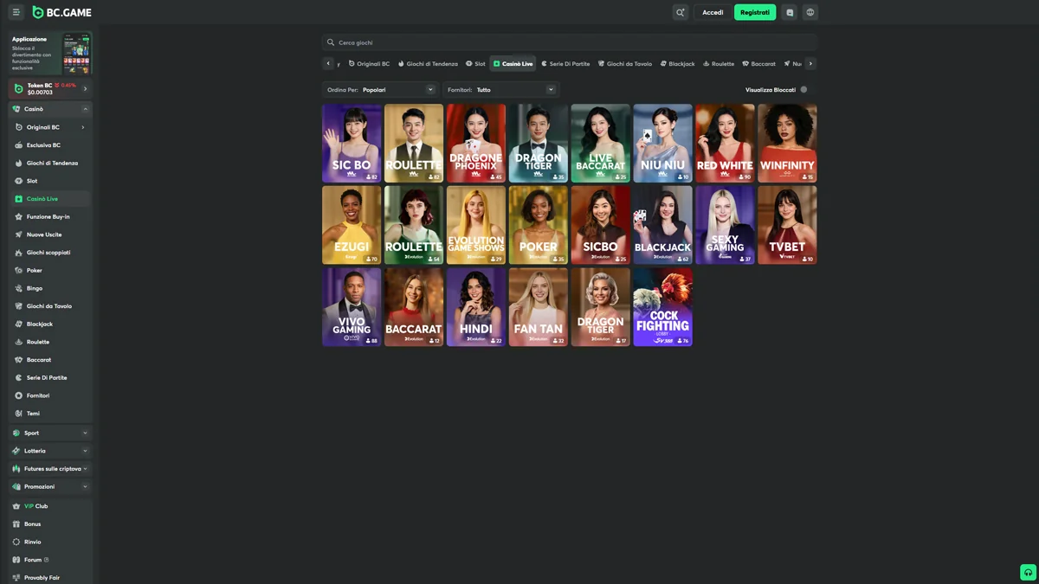Open the hamburger menu icon

(x=16, y=12)
